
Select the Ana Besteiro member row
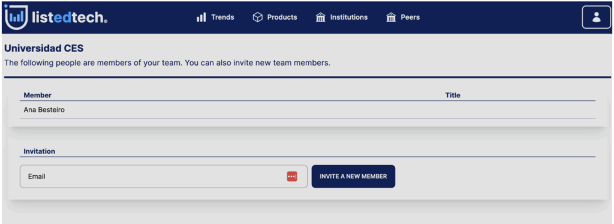[x=308, y=110]
